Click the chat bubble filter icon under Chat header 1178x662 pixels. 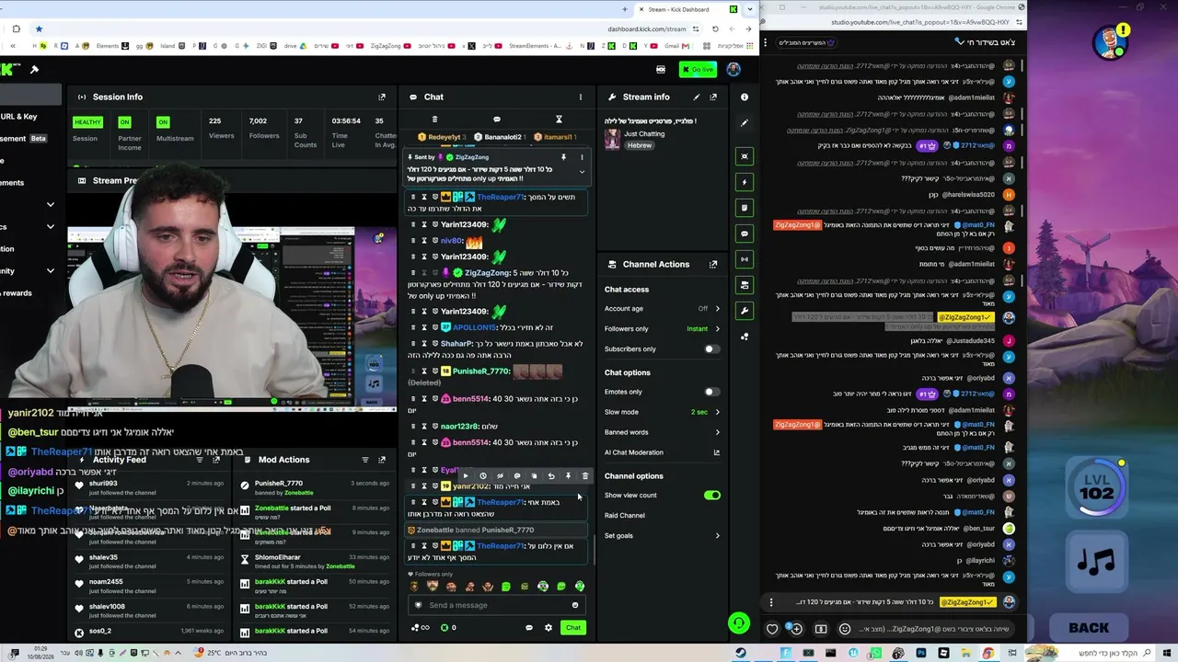497,119
